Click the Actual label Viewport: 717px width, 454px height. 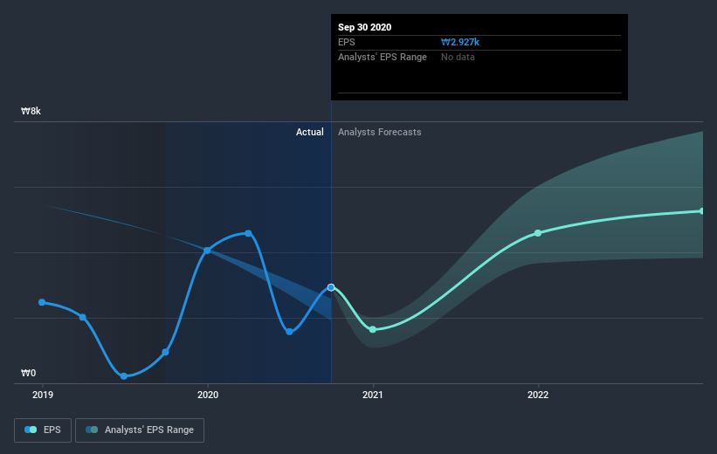(x=309, y=132)
